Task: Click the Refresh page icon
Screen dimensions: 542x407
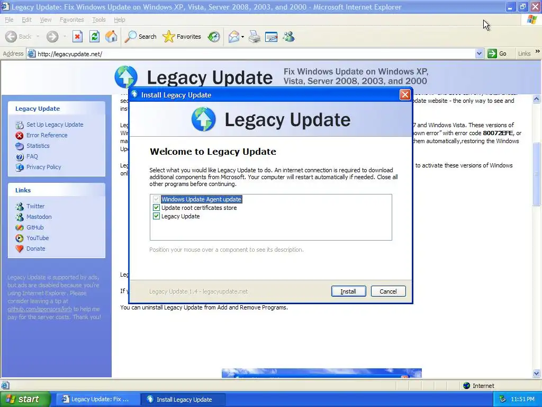Action: coord(94,37)
